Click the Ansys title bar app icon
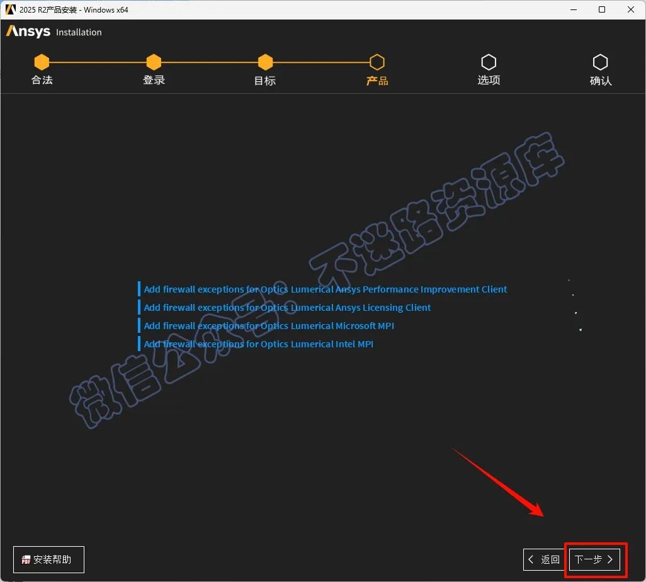Viewport: 646px width, 582px height. pyautogui.click(x=10, y=9)
